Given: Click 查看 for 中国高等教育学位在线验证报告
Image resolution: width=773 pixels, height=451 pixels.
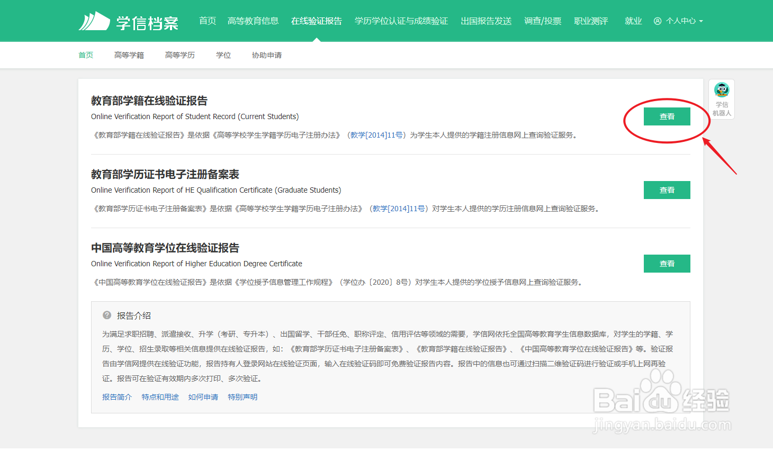Looking at the screenshot, I should [667, 263].
